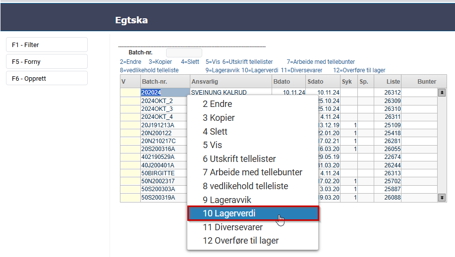This screenshot has width=455, height=257.
Task: Click the 12=Overføre til lager link
Action: pos(359,70)
